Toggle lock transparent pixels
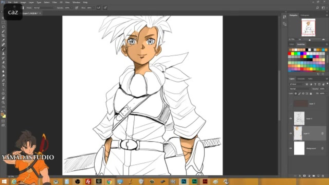The image size is (329, 185). 296,94
